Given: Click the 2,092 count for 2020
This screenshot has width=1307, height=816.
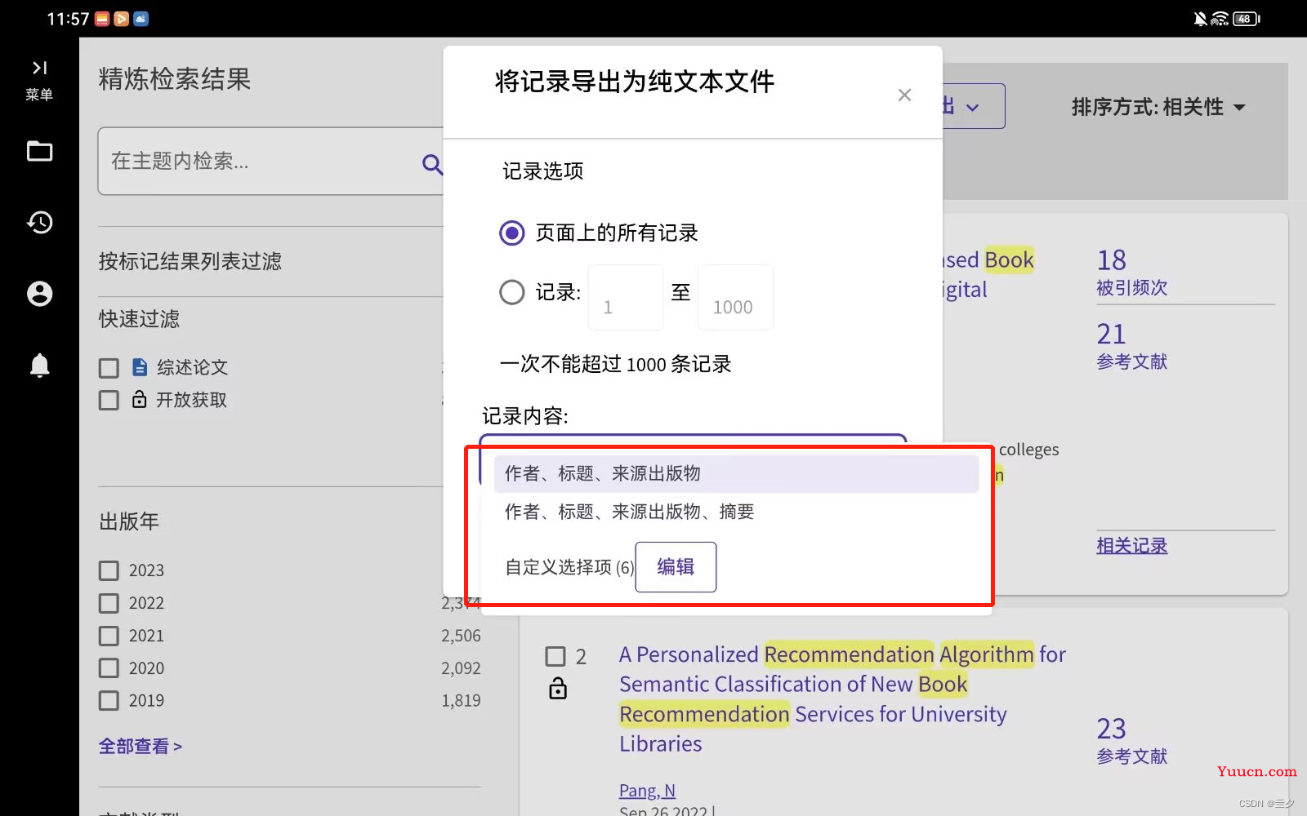Looking at the screenshot, I should coord(461,668).
